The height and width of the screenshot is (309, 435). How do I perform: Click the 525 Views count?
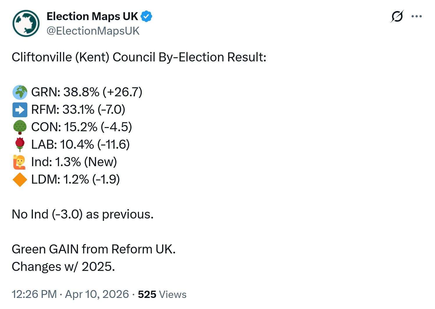pyautogui.click(x=162, y=294)
